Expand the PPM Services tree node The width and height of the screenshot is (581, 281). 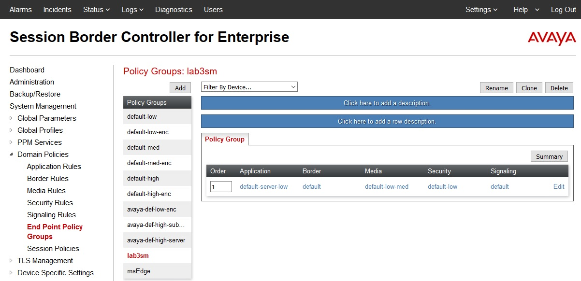12,142
